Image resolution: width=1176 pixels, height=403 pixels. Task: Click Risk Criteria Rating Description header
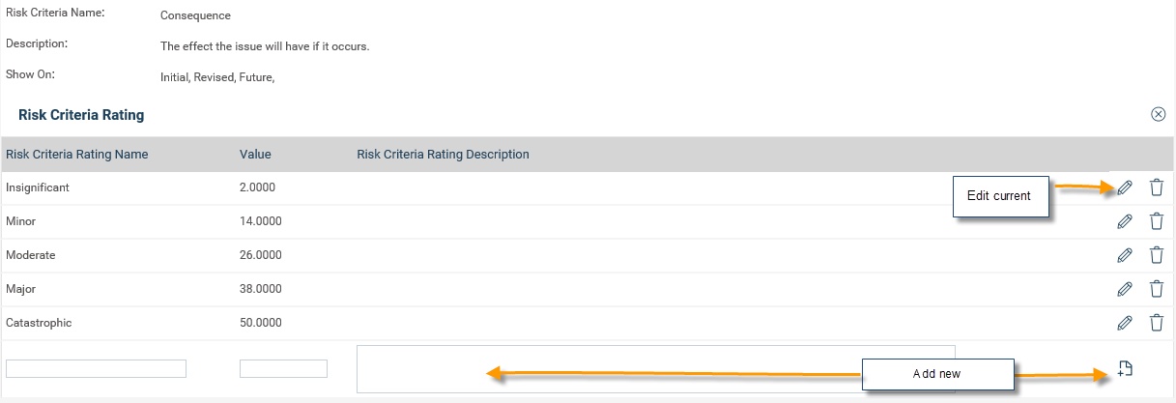pos(443,155)
